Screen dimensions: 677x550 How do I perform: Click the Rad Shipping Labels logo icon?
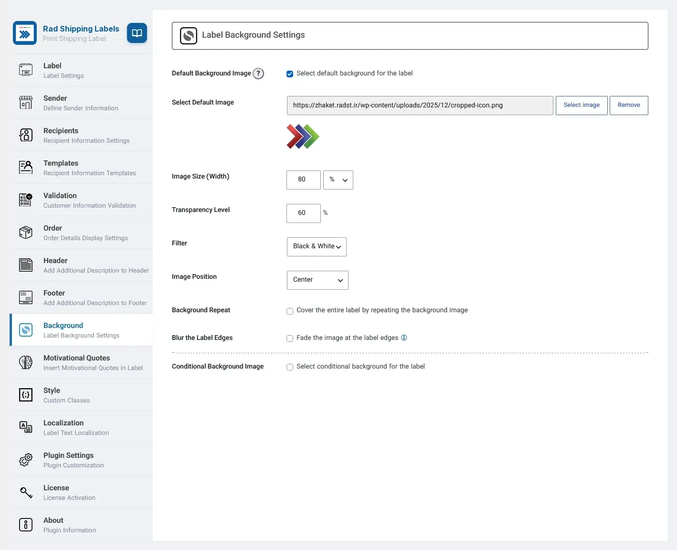25,33
